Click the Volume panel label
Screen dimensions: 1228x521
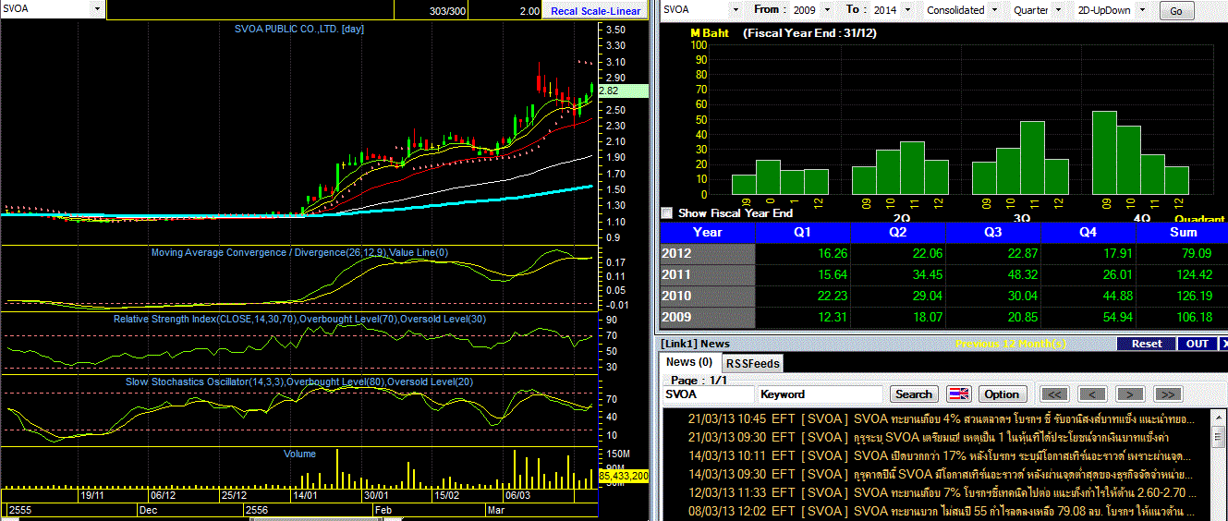coord(299,454)
